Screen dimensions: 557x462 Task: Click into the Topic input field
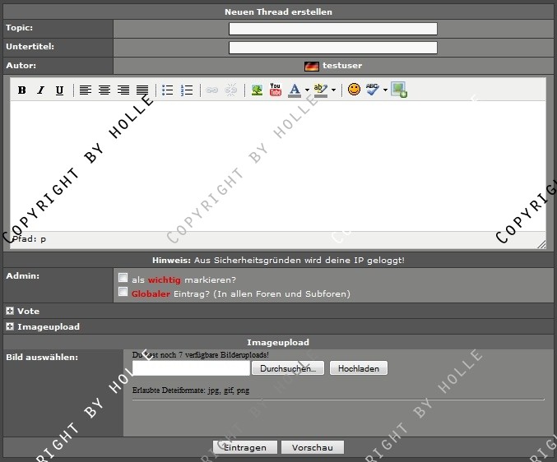click(x=333, y=29)
